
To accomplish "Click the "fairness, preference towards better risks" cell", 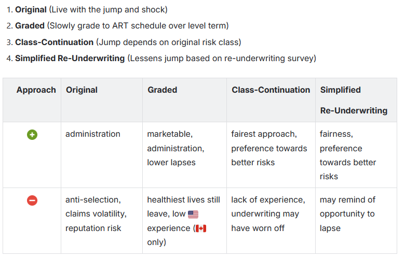I will click(347, 155).
